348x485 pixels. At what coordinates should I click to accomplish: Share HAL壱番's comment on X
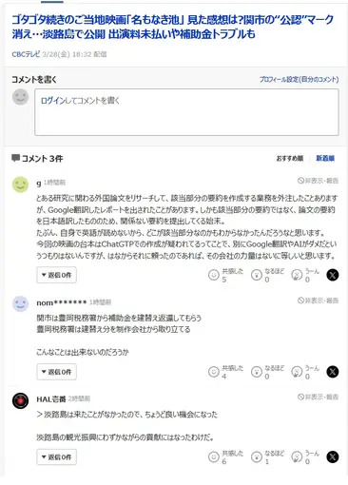[x=333, y=457]
